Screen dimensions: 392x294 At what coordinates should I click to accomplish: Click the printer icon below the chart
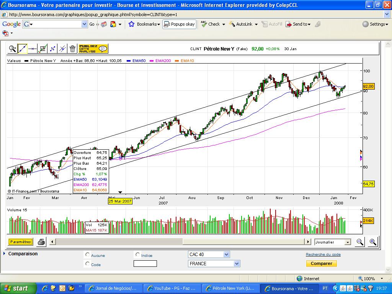pos(41,242)
